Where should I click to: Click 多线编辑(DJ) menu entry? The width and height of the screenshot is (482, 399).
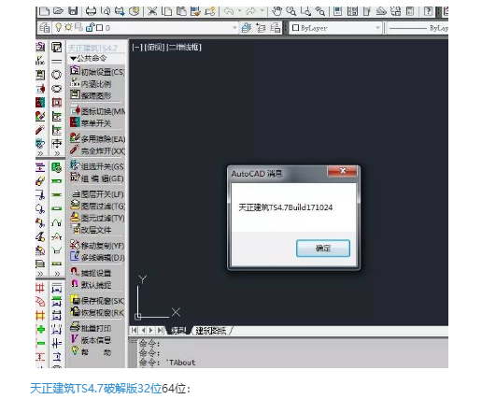click(x=97, y=257)
